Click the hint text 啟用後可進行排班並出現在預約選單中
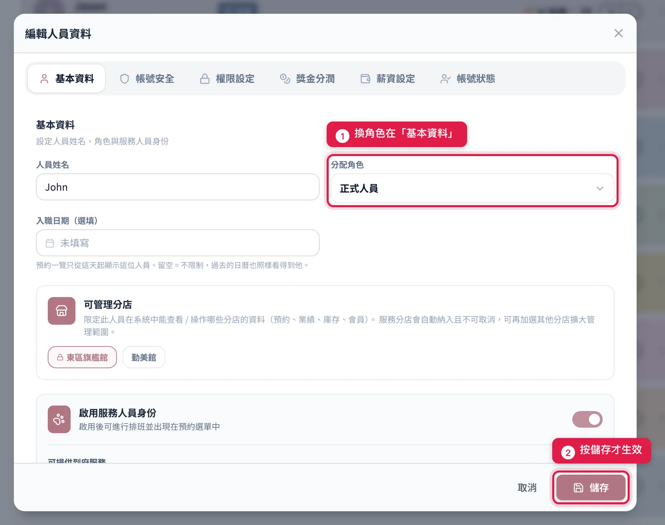Image resolution: width=665 pixels, height=525 pixels. [150, 427]
